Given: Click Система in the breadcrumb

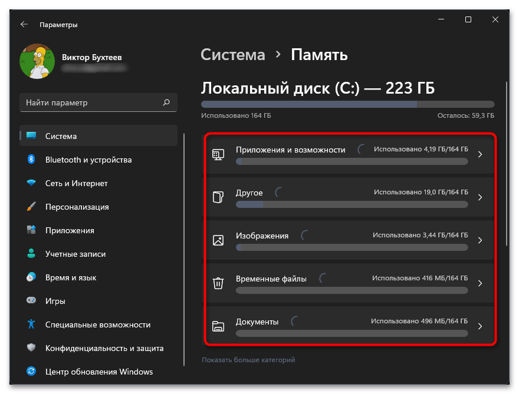Looking at the screenshot, I should pos(233,55).
